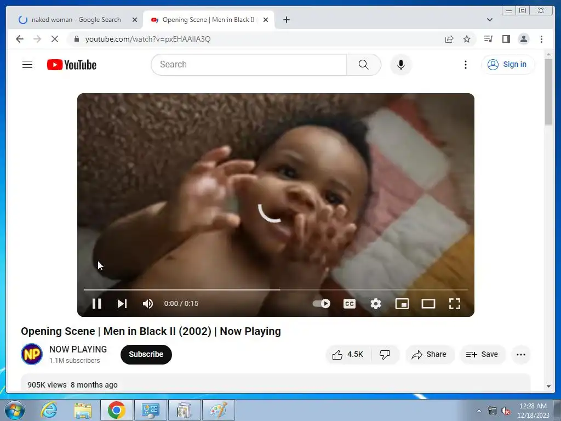The image size is (561, 421).
Task: Open the network tray icon
Action: point(493,411)
